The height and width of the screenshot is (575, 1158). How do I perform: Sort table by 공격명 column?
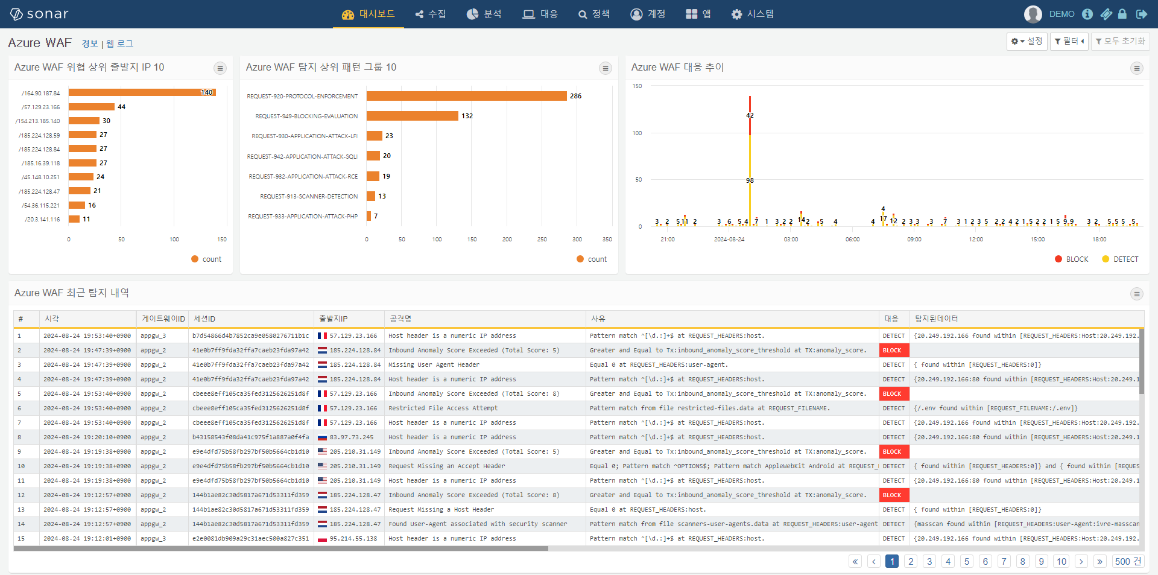point(485,319)
